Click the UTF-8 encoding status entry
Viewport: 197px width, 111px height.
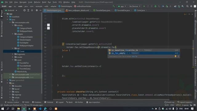pyautogui.click(x=178, y=105)
